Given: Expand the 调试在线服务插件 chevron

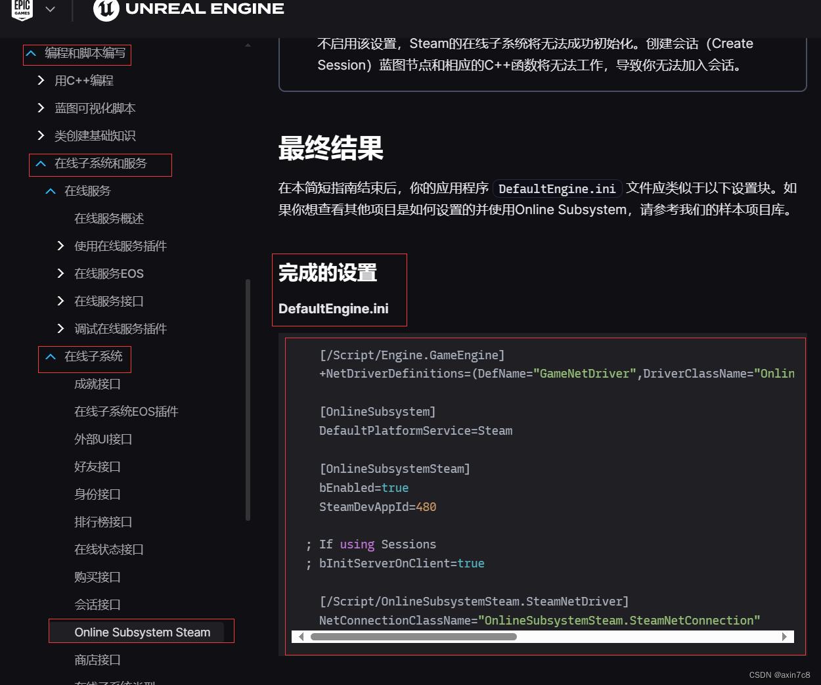Looking at the screenshot, I should pos(60,328).
